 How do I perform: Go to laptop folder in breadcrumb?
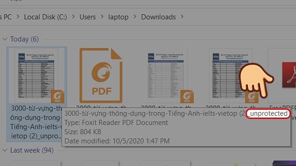coord(118,17)
